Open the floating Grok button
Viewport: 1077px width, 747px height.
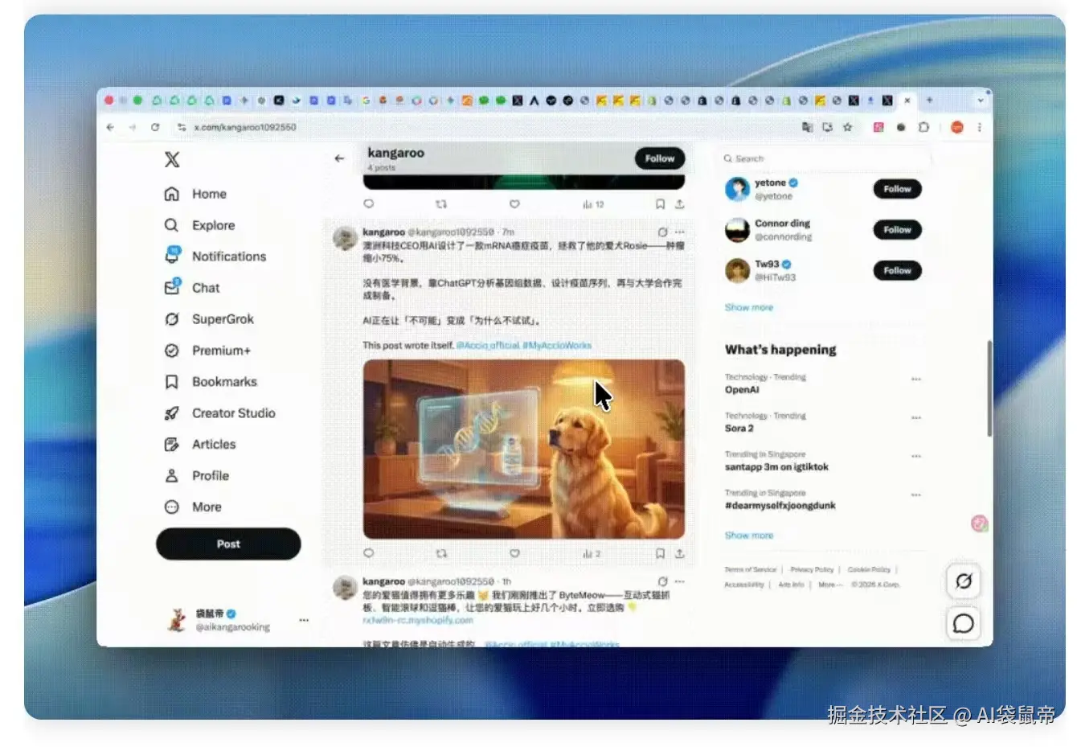pyautogui.click(x=964, y=581)
